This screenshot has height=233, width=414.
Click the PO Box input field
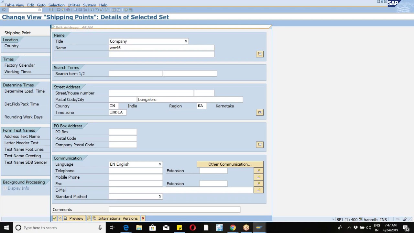[x=123, y=132]
